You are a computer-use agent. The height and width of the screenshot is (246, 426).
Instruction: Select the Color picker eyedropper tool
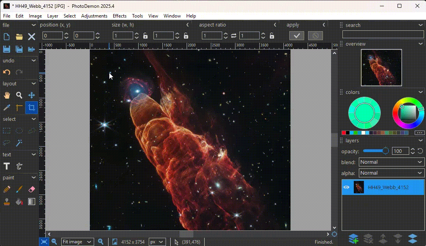7,108
